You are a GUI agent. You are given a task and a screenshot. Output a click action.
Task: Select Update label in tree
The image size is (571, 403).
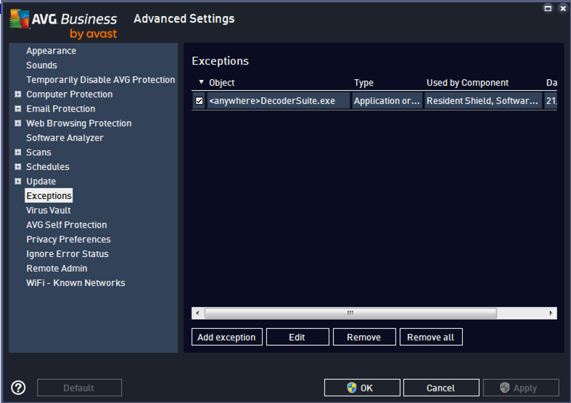pos(41,182)
